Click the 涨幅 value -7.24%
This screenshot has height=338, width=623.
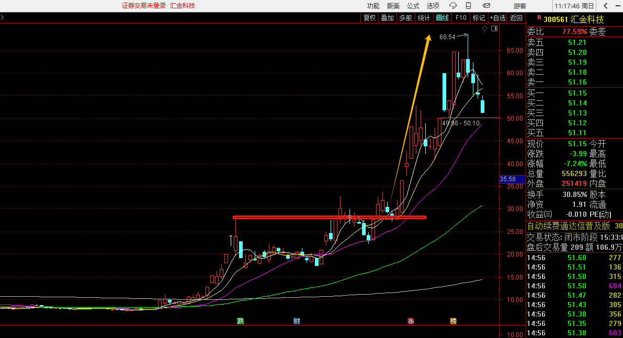pos(575,164)
